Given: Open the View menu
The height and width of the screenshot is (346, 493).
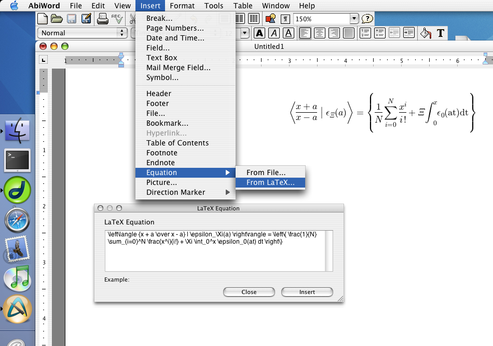Looking at the screenshot, I should point(122,6).
